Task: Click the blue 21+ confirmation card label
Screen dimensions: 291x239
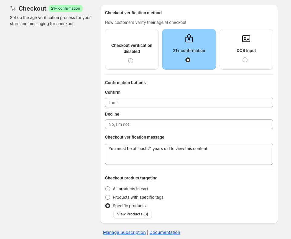Action: coord(189,51)
